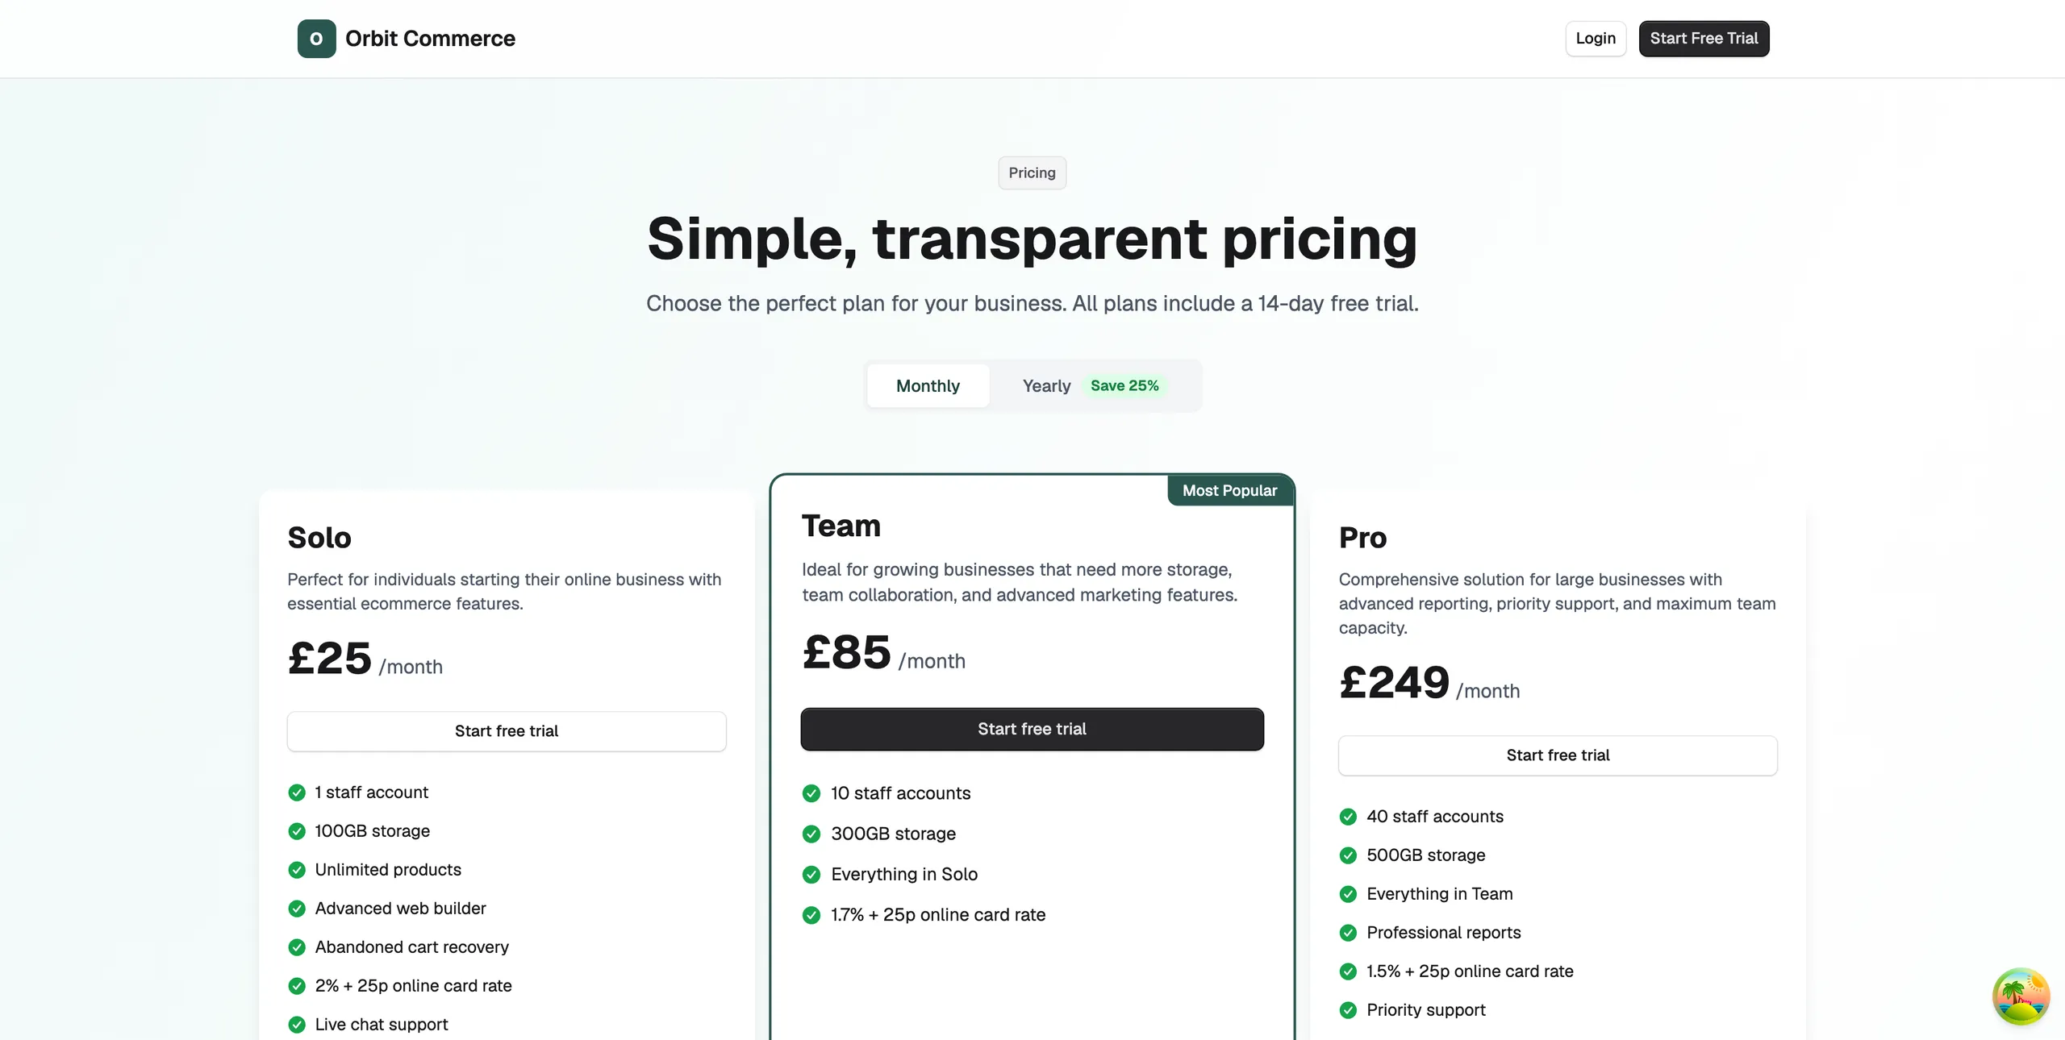The width and height of the screenshot is (2065, 1040).
Task: Click checkmark icon beside 1 staff account
Action: pyautogui.click(x=297, y=792)
